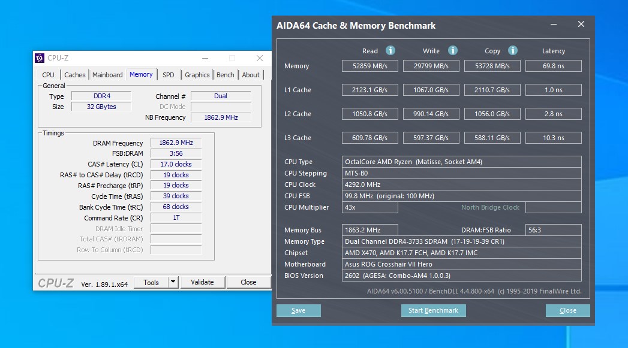The image size is (628, 348).
Task: Click the L3 Cache Read value 609.78 GB/s
Action: coord(370,138)
